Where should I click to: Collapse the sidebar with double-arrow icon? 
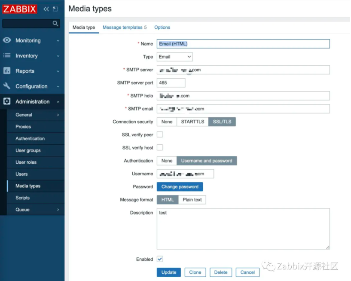point(46,9)
